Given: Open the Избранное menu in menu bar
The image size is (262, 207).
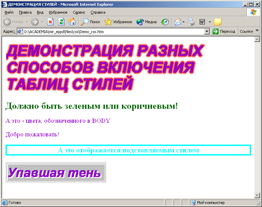Looking at the screenshot, I should point(58,12).
